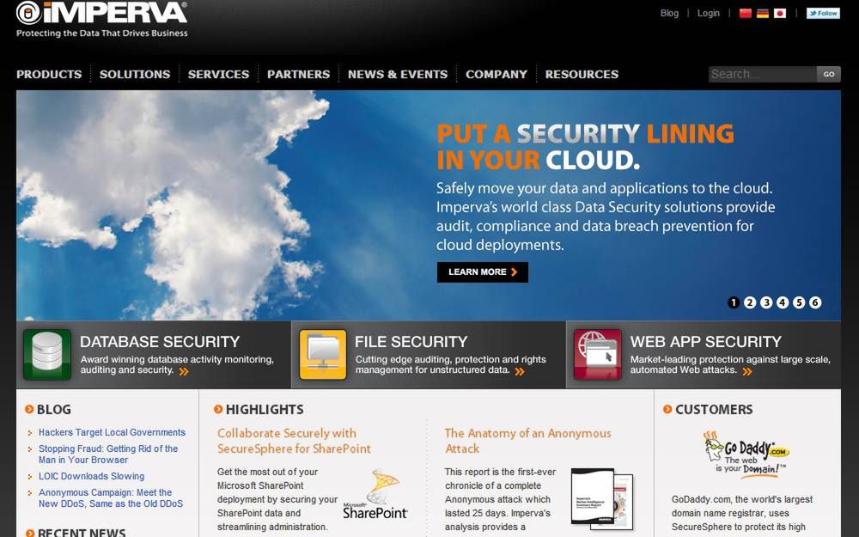
Task: Click the GO search button
Action: click(x=828, y=74)
